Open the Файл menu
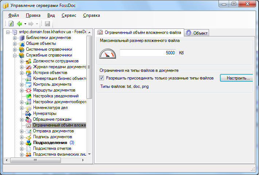Screen dimensions: 259x175 [13, 15]
